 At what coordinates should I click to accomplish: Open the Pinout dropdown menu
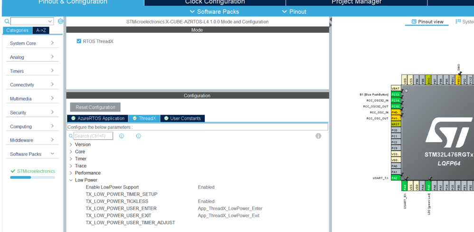[x=294, y=12]
